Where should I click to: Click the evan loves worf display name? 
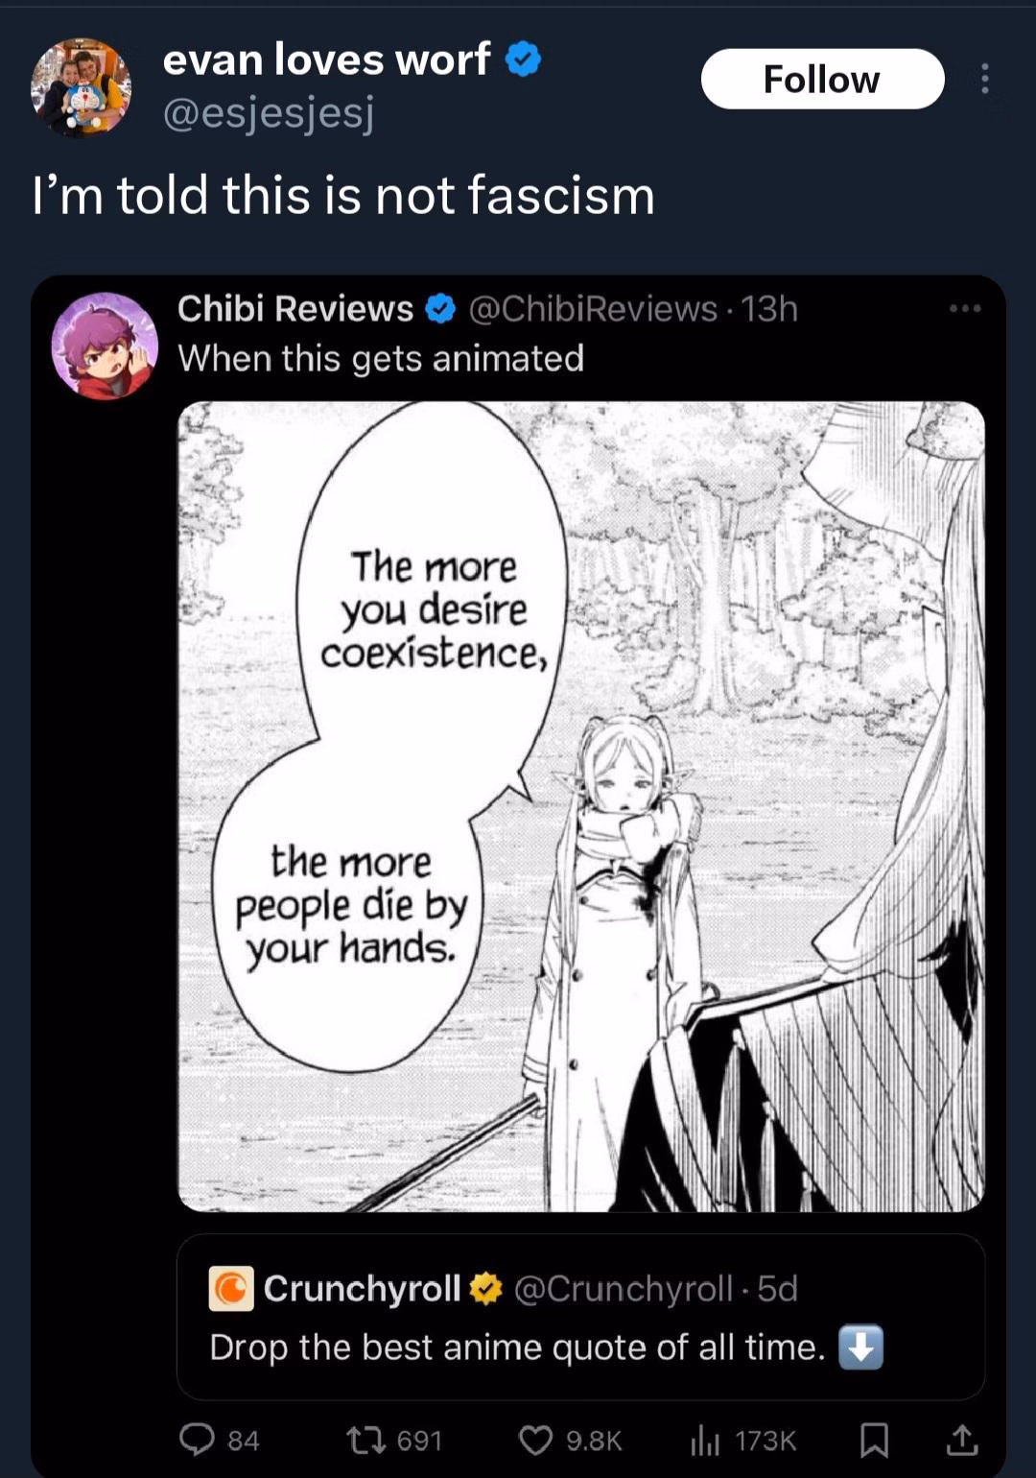[x=326, y=60]
